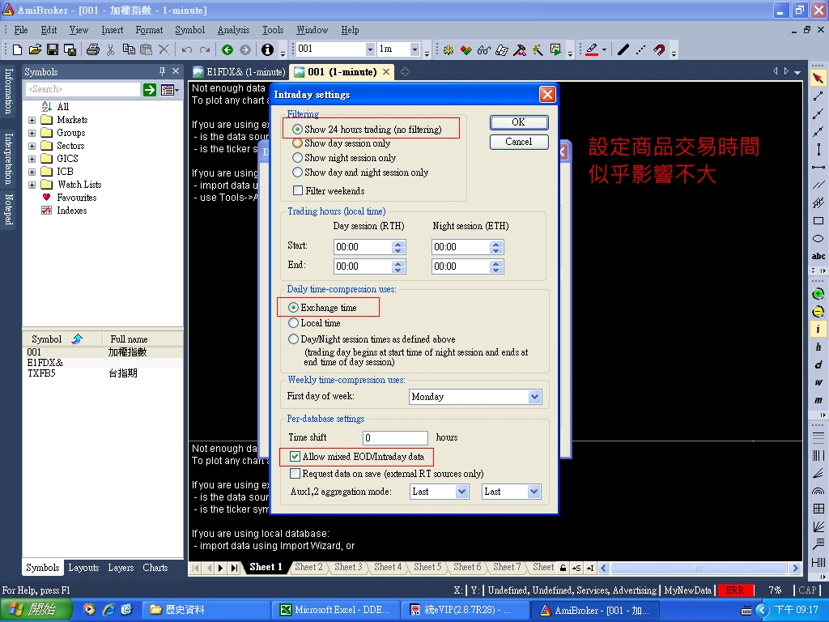Viewport: 829px width, 622px height.
Task: Switch to Layouts tab in Symbols panel
Action: click(83, 568)
